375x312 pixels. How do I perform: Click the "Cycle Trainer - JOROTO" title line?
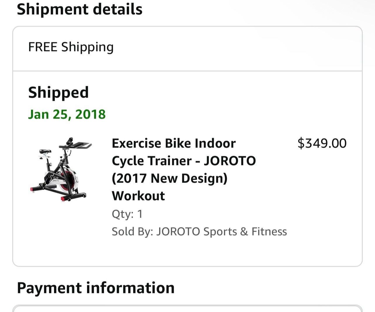(184, 161)
